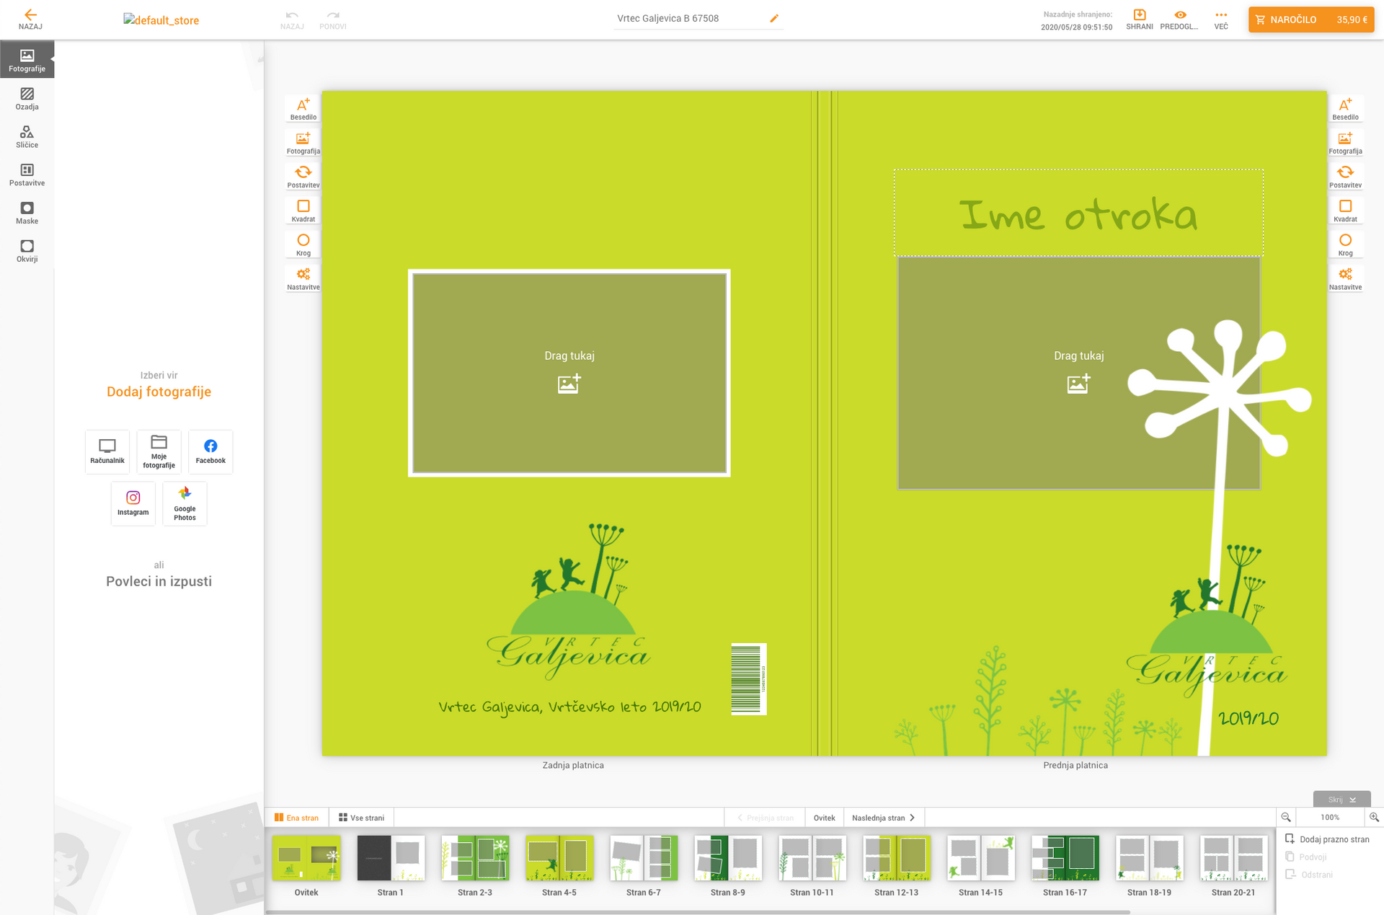Open the Ozadja backgrounds panel

point(27,99)
